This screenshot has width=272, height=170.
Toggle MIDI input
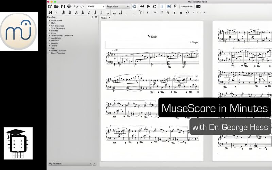(134, 6)
